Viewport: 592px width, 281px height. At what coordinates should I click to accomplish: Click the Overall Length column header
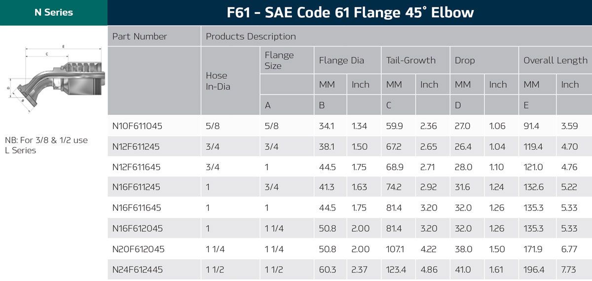[x=555, y=61]
